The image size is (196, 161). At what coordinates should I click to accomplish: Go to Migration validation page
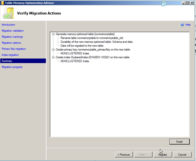tap(13, 31)
